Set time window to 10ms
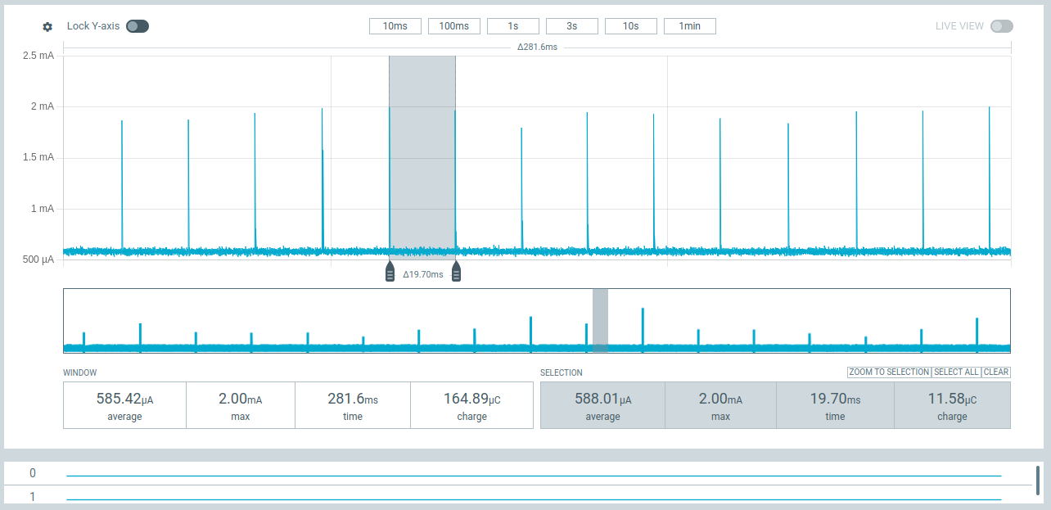Screen dimensions: 1051x510 point(395,26)
